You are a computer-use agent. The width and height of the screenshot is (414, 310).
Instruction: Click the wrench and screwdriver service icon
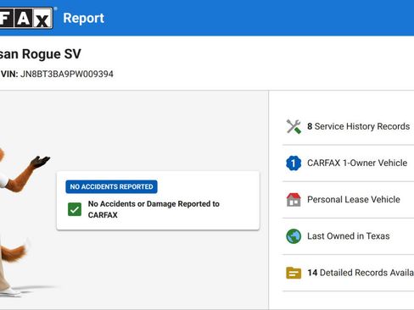click(x=294, y=126)
